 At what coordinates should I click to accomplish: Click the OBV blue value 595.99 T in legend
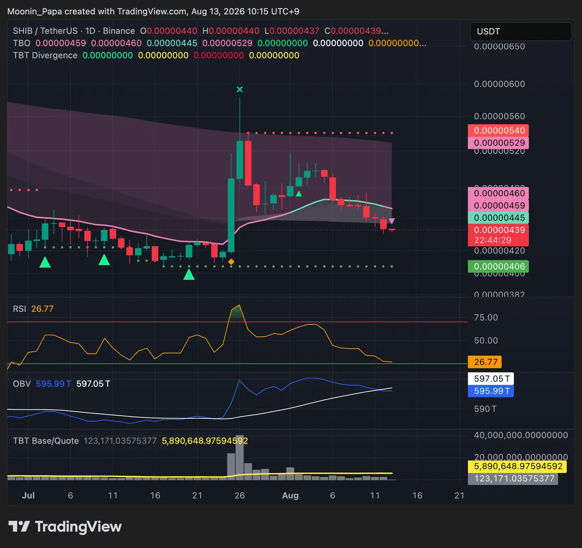coord(53,384)
